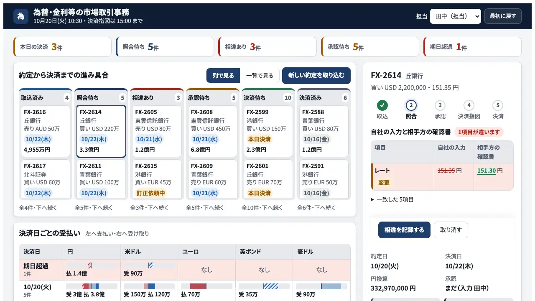Click 円換算 value 332,970,000 円

(393, 288)
